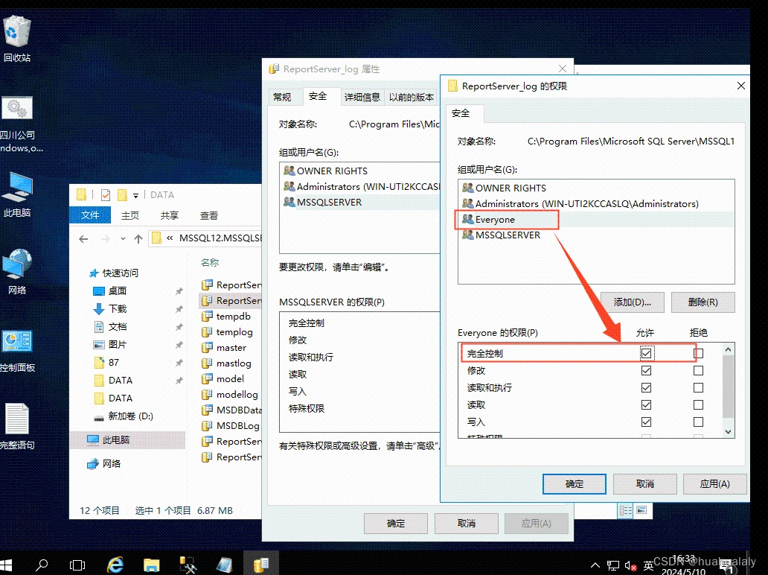The width and height of the screenshot is (768, 575).
Task: Select MSSQLSERVER in permissions dialog list
Action: click(596, 235)
